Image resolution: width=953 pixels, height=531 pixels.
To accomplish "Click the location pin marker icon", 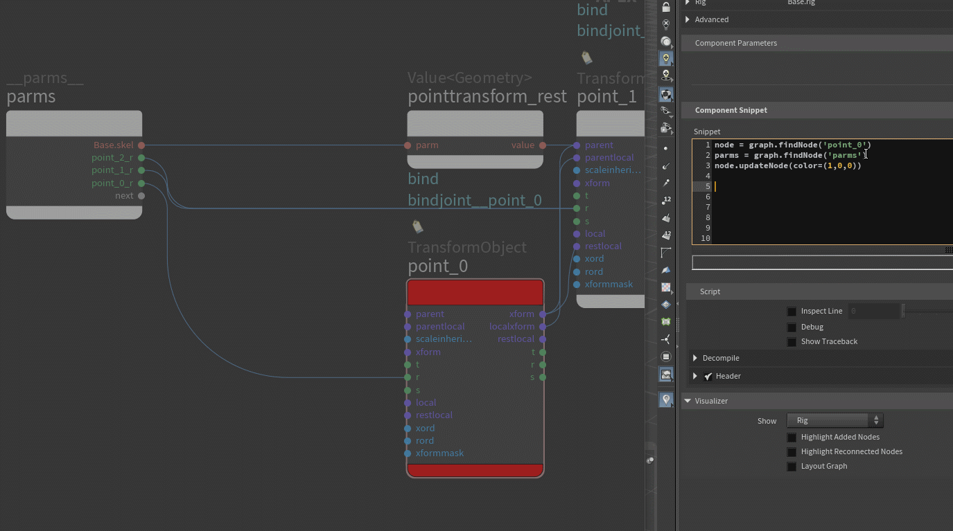I will (666, 400).
